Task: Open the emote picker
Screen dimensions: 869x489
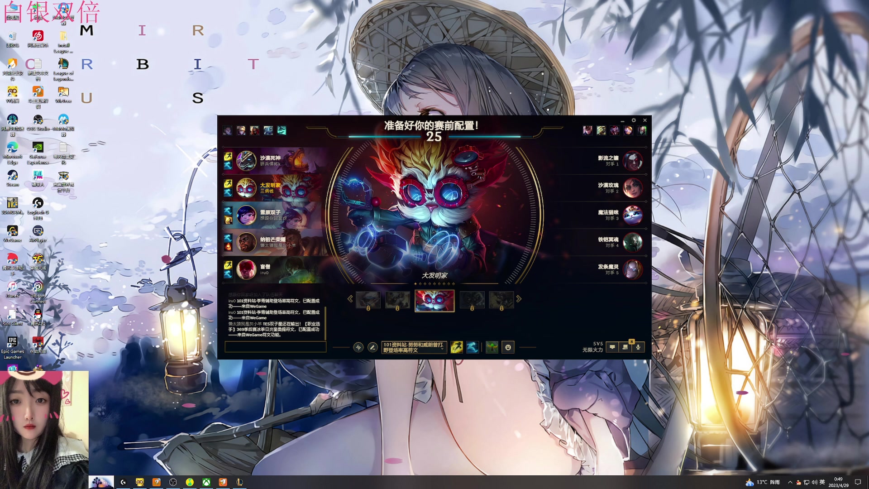Action: [508, 347]
